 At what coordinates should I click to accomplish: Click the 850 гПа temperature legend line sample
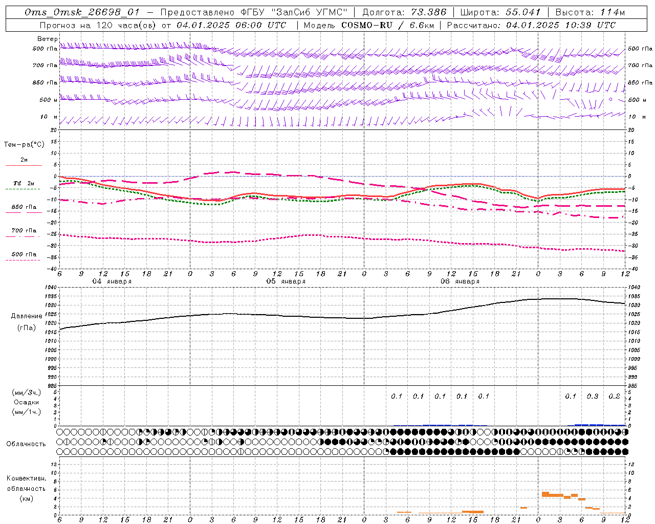(23, 213)
